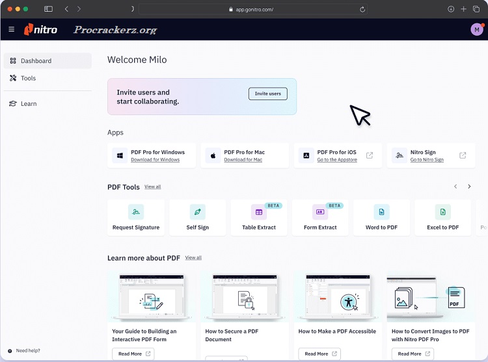The height and width of the screenshot is (362, 488).
Task: Open the Need help? link
Action: click(x=27, y=350)
